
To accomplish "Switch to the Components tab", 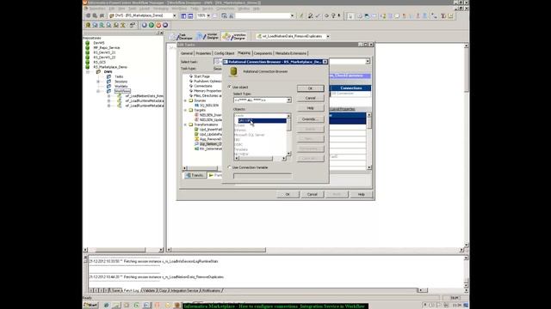I will click(263, 53).
